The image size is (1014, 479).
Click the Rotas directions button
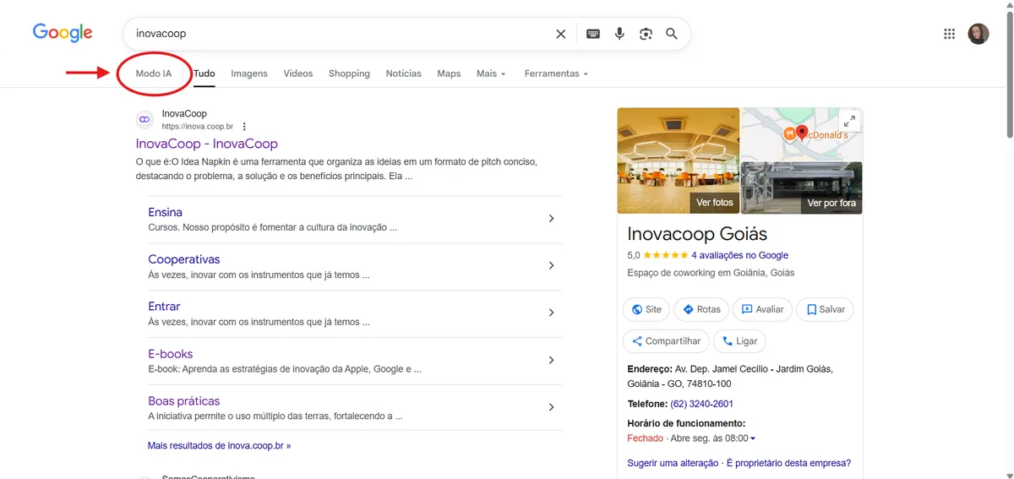(701, 309)
